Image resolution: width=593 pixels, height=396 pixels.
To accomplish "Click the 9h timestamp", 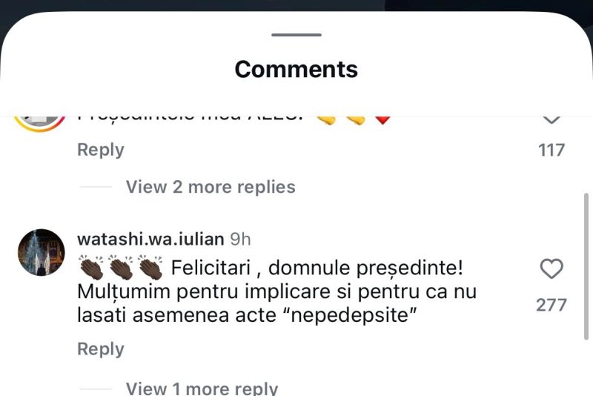I will click(240, 239).
